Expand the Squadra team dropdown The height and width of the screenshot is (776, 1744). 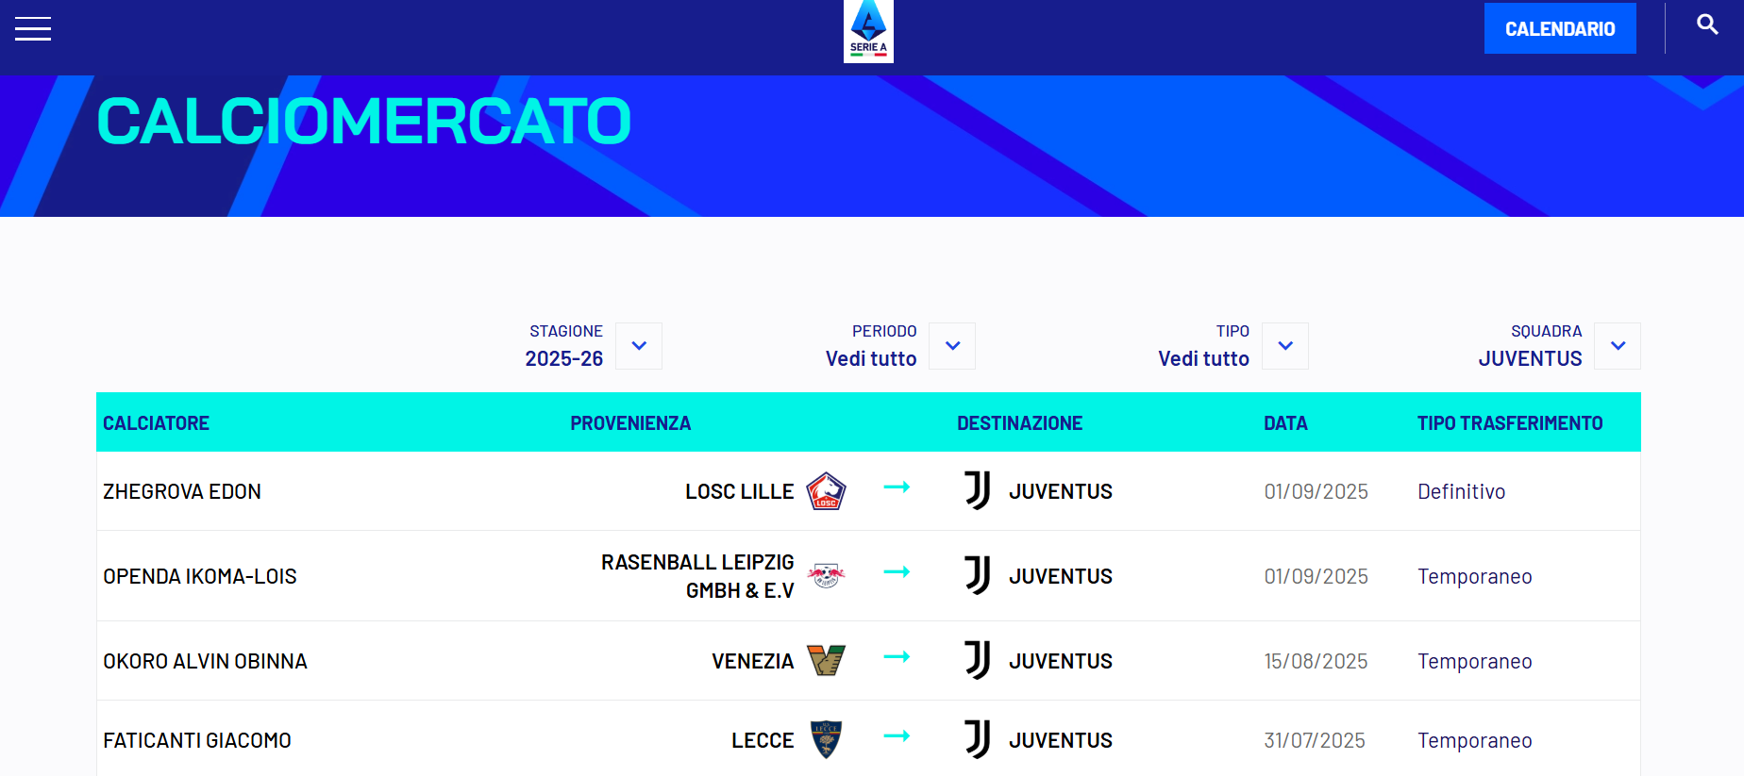1618,346
